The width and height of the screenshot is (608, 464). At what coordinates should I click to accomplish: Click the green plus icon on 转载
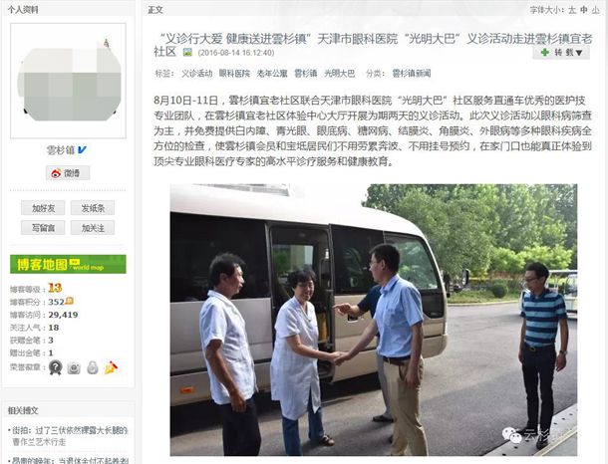pyautogui.click(x=545, y=53)
